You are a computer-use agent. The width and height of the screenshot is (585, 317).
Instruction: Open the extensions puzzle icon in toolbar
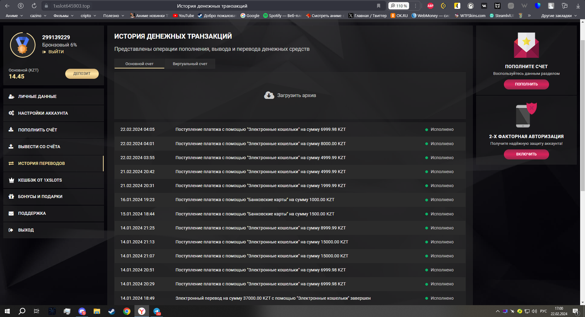coord(565,6)
